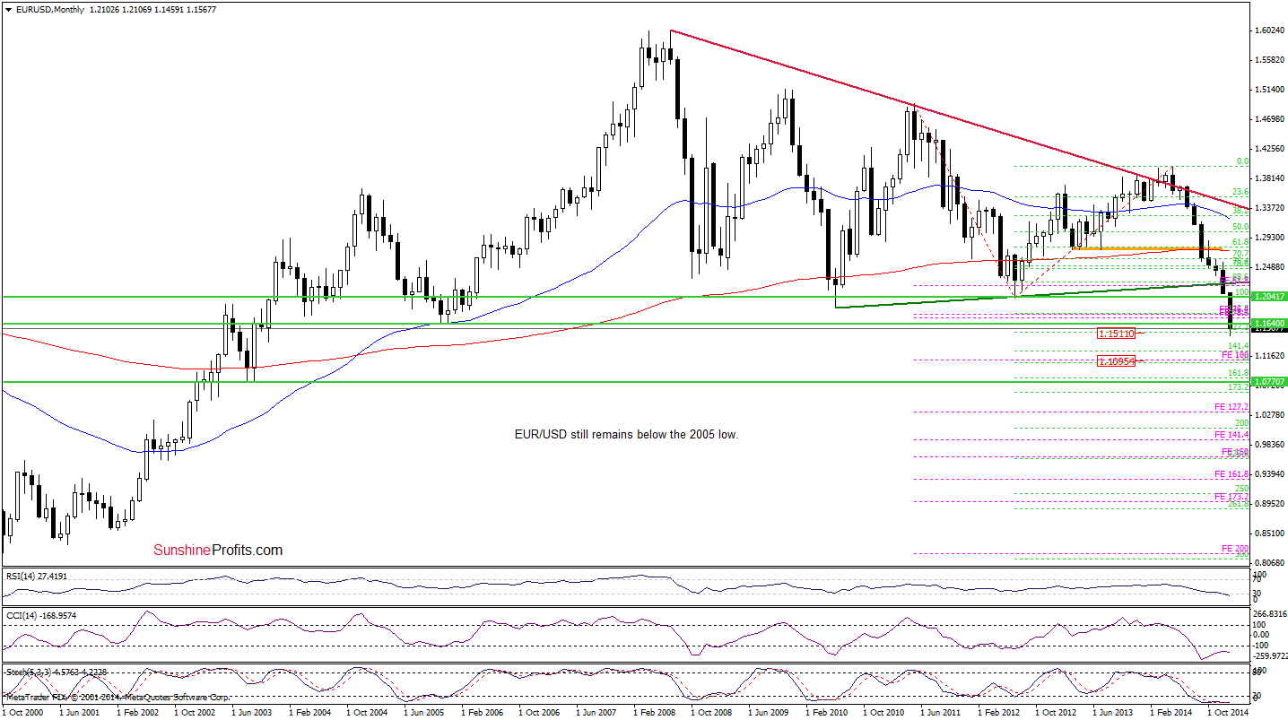1288x720 pixels.
Task: Click the 1 Jun 2001 date label
Action: pyautogui.click(x=80, y=711)
